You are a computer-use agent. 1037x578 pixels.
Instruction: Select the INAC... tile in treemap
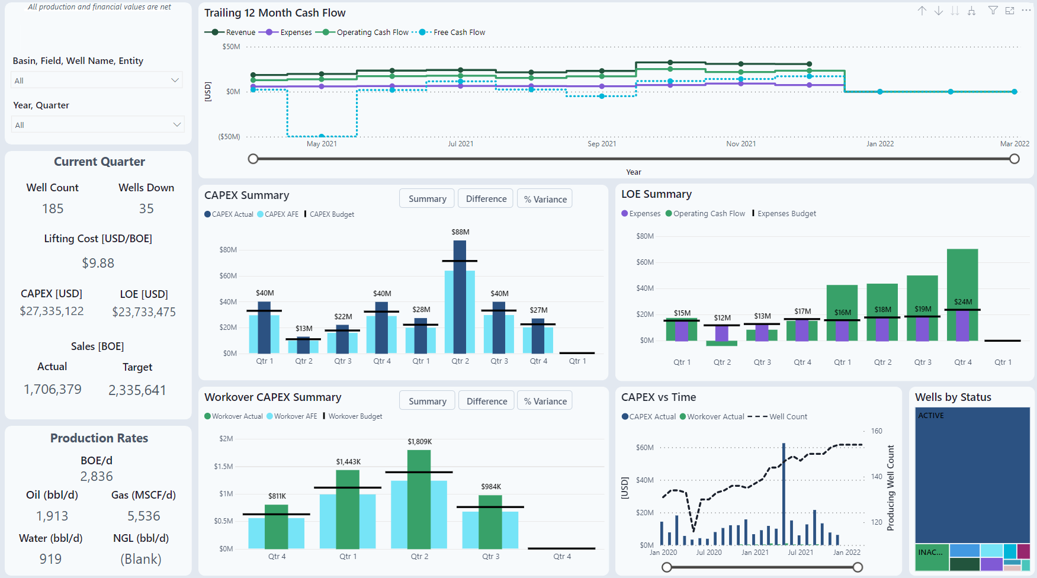point(931,558)
